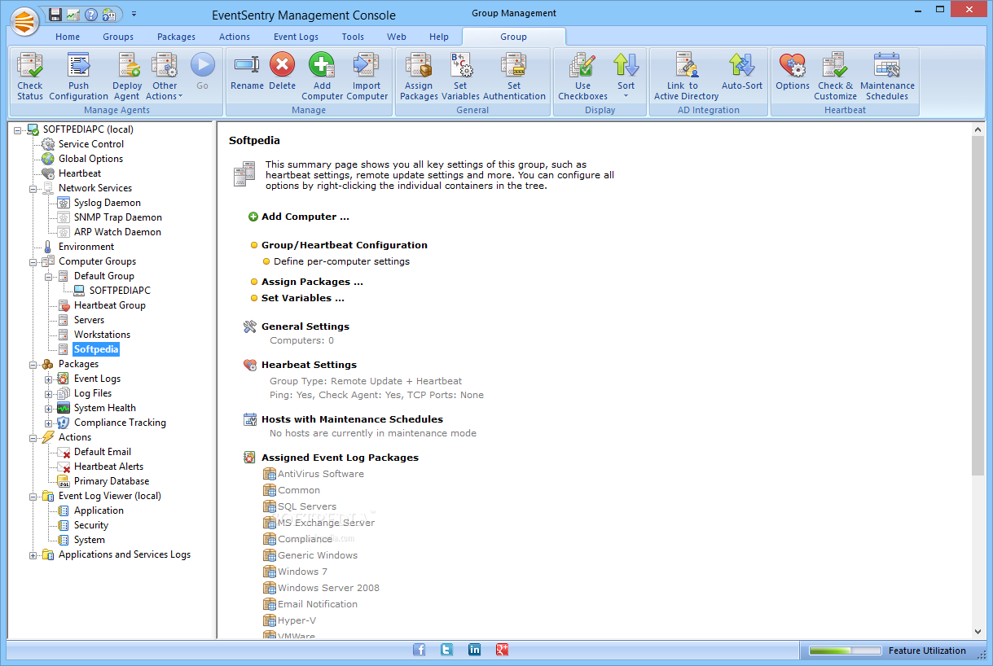Open Other Actions dropdown in ribbon
993x666 pixels.
click(x=165, y=77)
